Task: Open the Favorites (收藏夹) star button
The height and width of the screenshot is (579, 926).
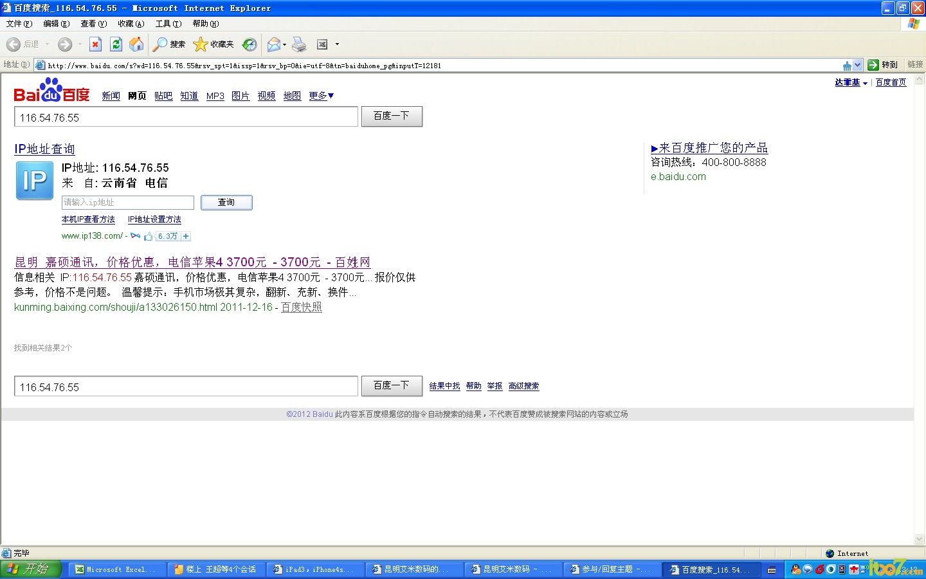Action: click(x=213, y=44)
